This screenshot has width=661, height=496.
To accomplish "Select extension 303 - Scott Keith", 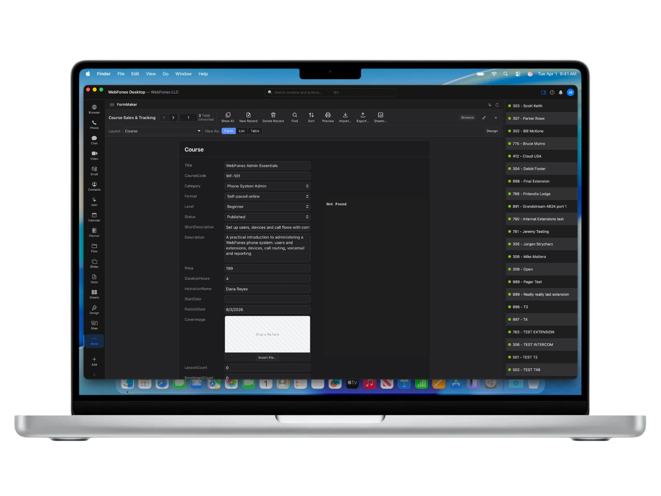I will point(541,106).
